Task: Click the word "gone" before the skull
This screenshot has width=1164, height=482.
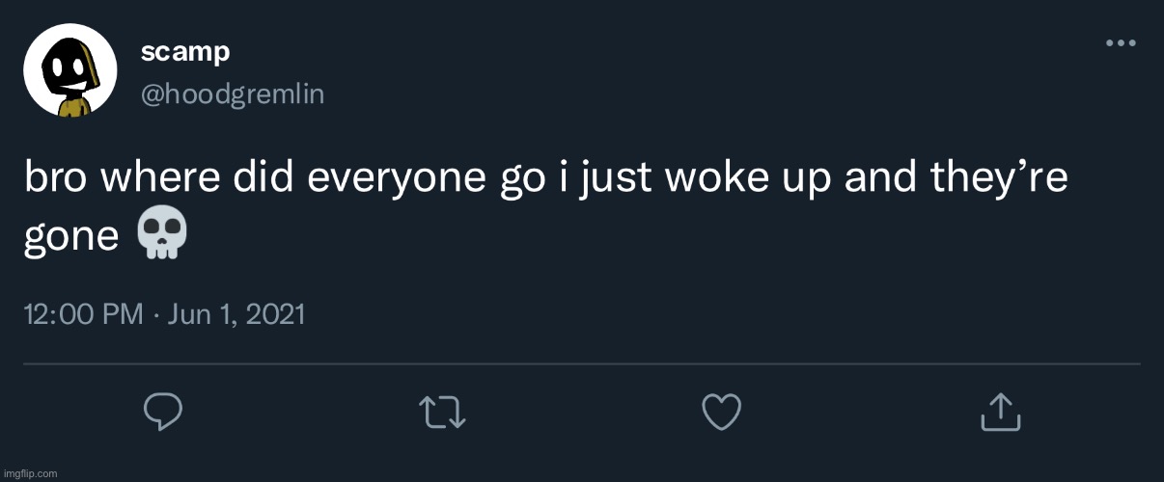Action: coord(70,237)
